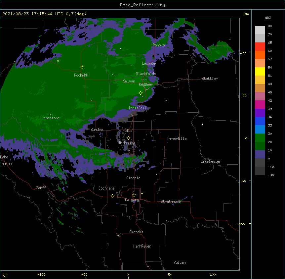Click the 0.7(deg) elevation angle text
The width and height of the screenshot is (285, 279).
pyautogui.click(x=76, y=14)
